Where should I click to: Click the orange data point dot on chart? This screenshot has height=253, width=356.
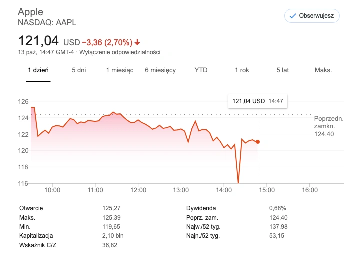pos(258,142)
